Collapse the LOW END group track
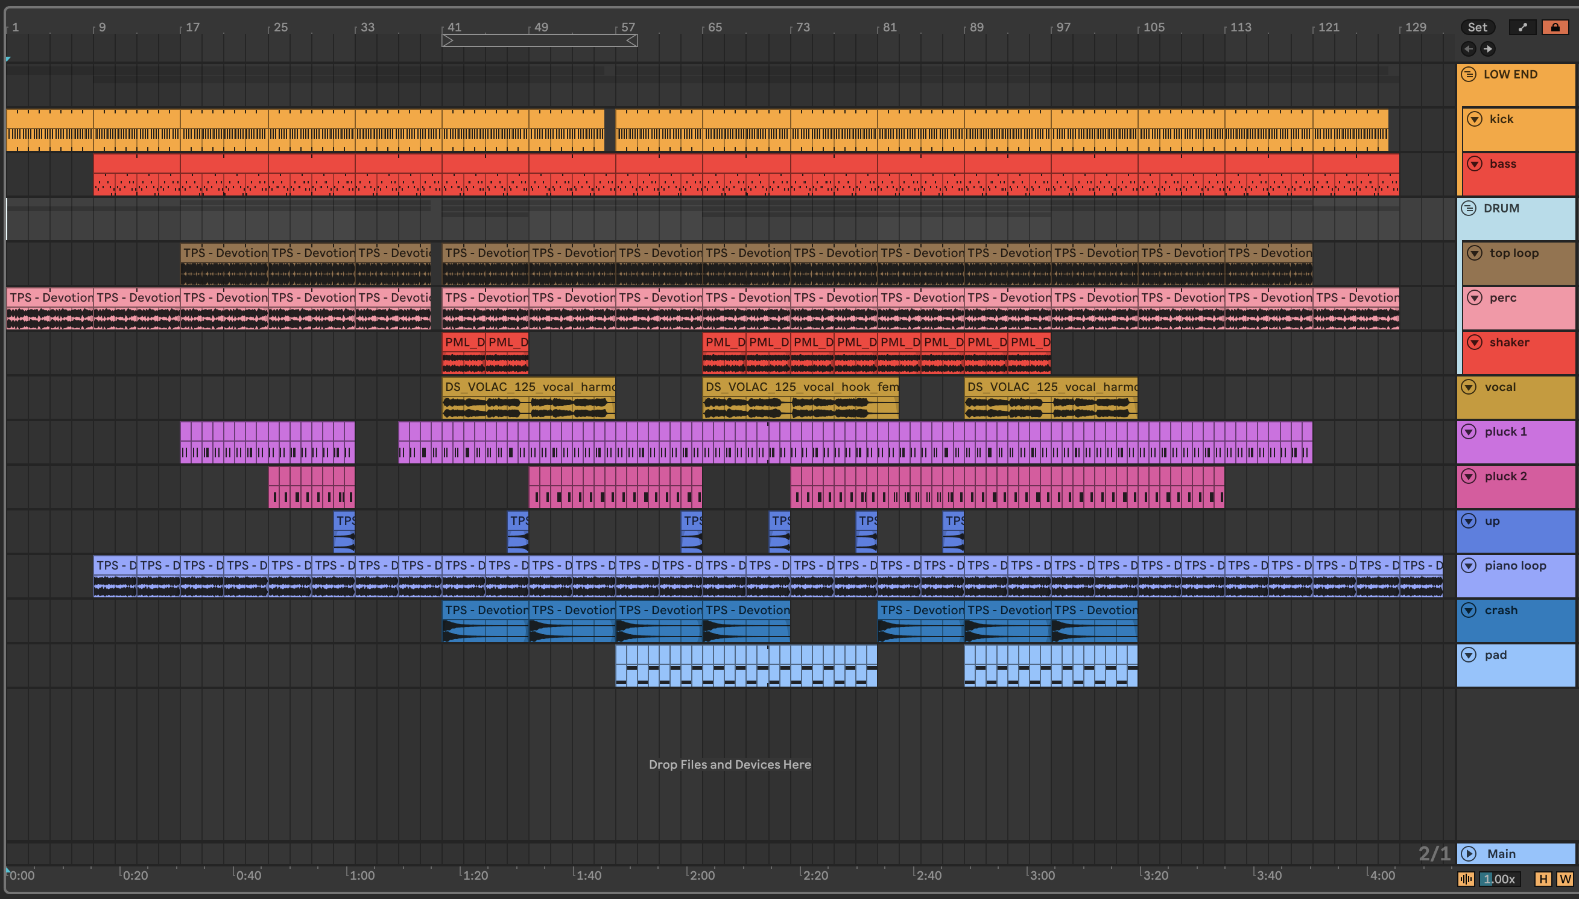Screen dimensions: 1579x899 [x=1469, y=74]
